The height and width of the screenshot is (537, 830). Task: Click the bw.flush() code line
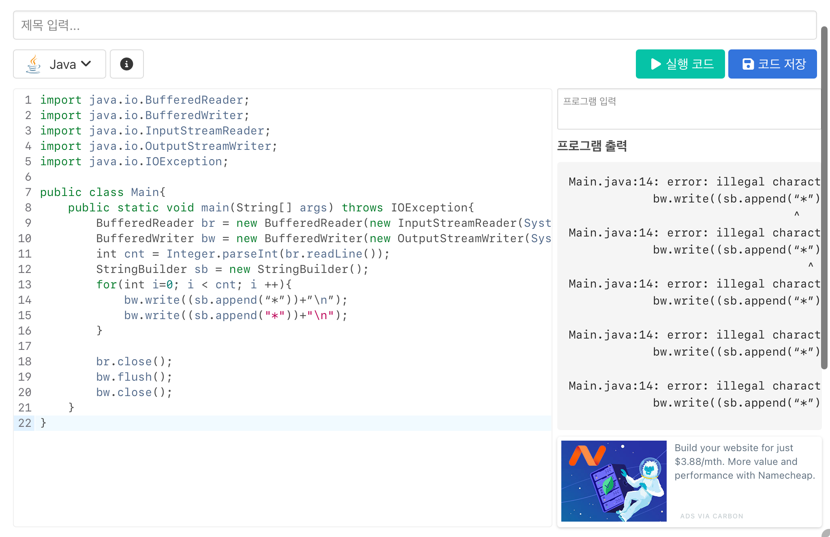pos(134,377)
